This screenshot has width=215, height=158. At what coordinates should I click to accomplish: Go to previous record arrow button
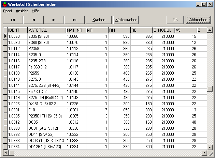click(33, 20)
